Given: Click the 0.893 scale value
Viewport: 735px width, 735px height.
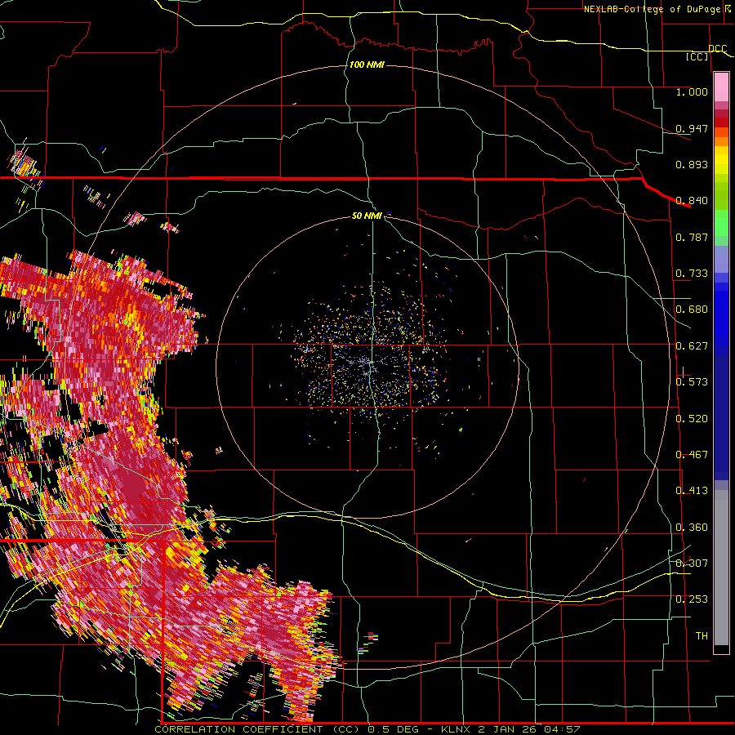Looking at the screenshot, I should tap(692, 164).
